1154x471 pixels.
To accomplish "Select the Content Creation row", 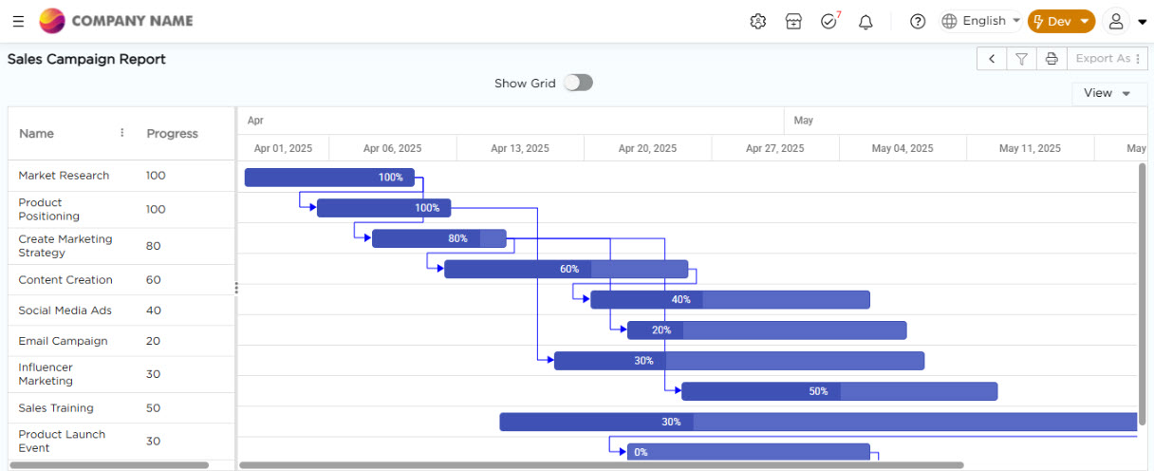I will [x=65, y=280].
